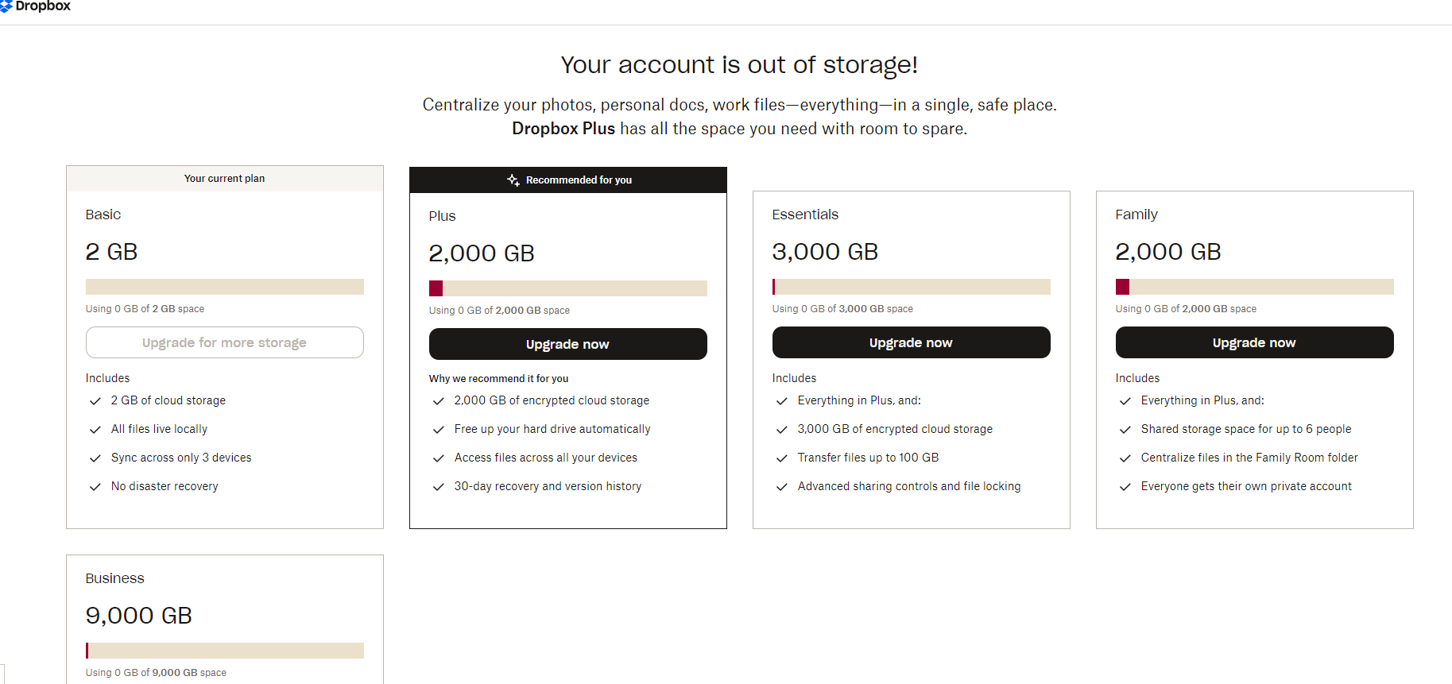Click checkmark beside 30-day recovery and version history
This screenshot has height=684, width=1452.
click(438, 487)
